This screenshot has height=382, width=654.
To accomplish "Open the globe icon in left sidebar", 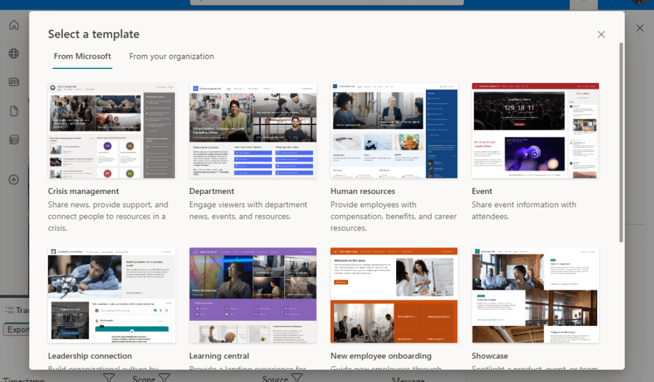I will point(14,54).
